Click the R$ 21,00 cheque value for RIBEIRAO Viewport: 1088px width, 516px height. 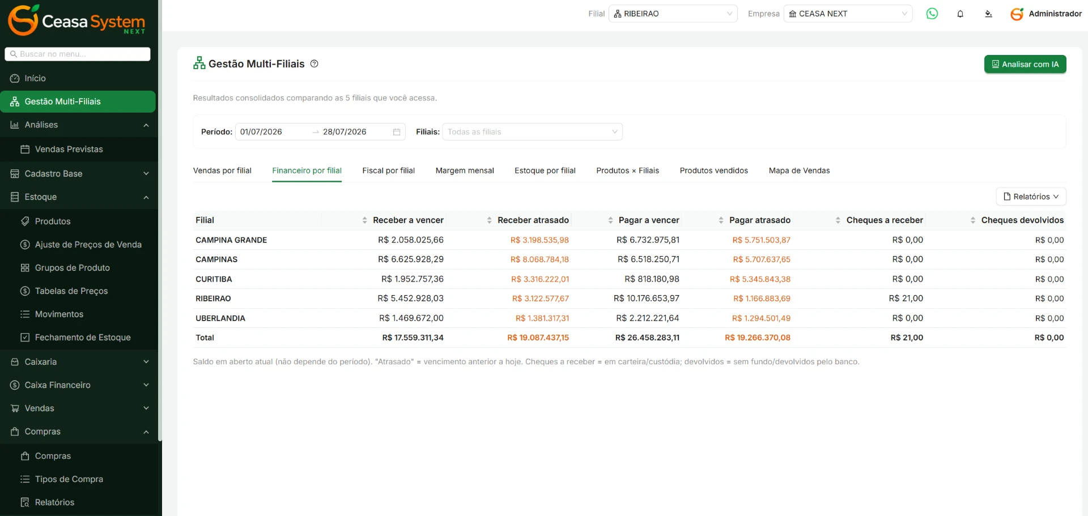point(906,298)
